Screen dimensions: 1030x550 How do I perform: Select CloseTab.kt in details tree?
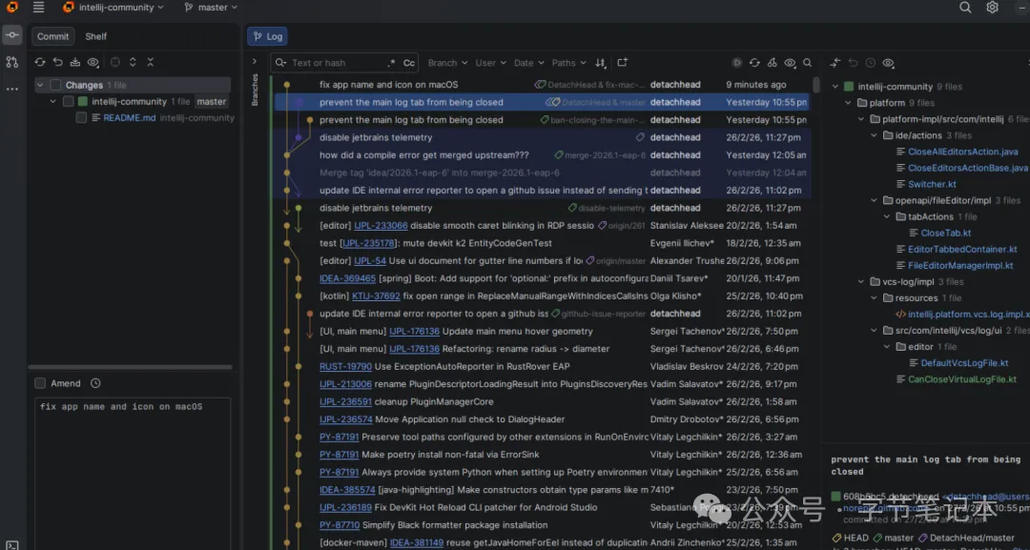pos(945,233)
